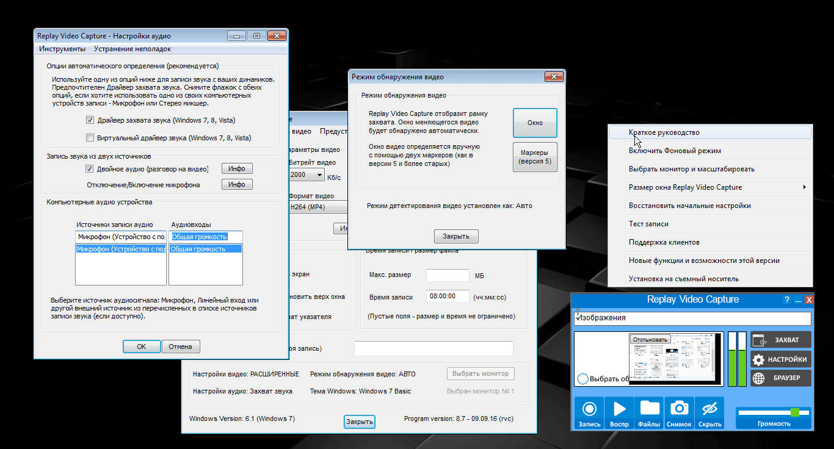Click the Отстыковать button on preview

[650, 339]
